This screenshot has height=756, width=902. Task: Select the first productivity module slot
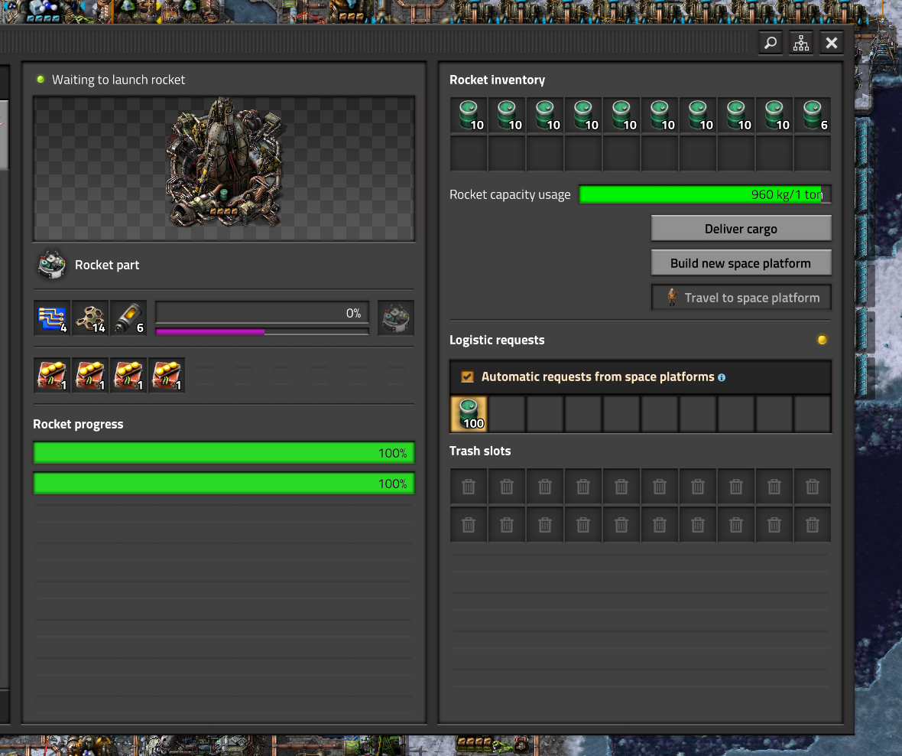[x=52, y=376]
